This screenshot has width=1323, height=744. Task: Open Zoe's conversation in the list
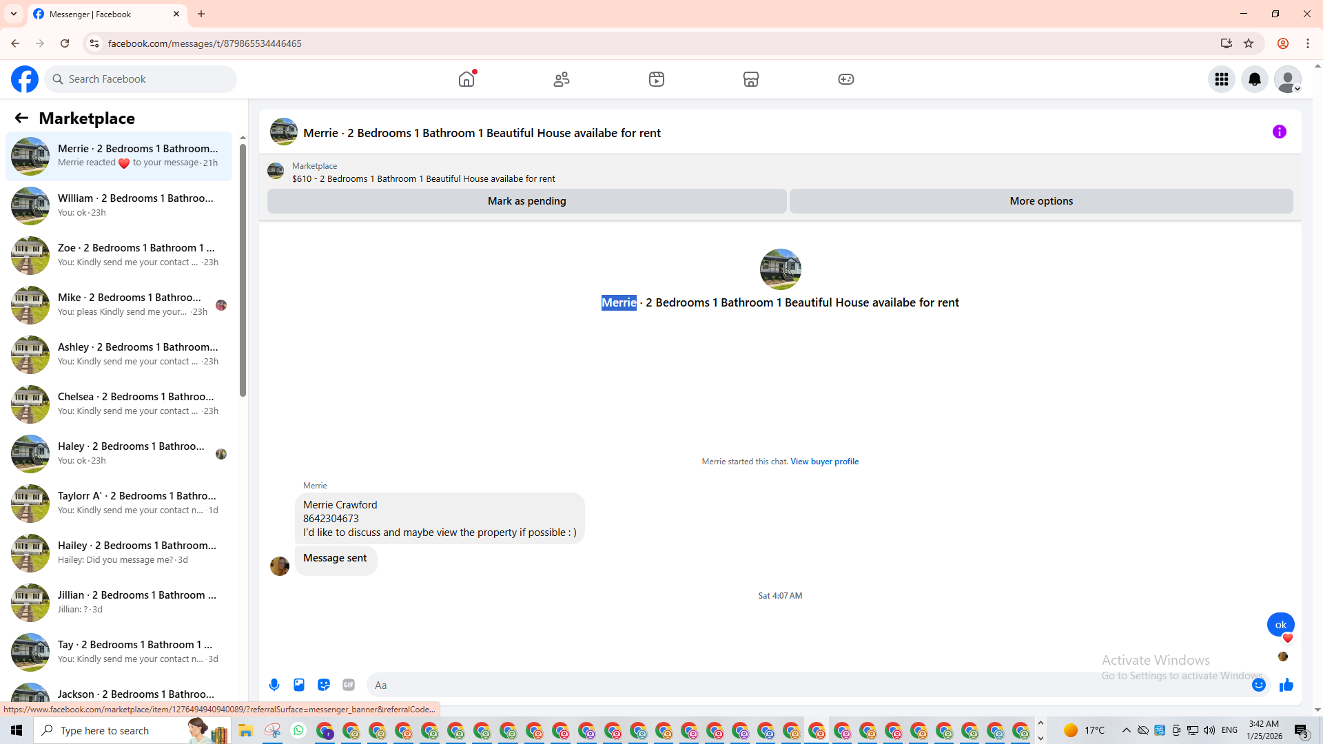pos(119,256)
